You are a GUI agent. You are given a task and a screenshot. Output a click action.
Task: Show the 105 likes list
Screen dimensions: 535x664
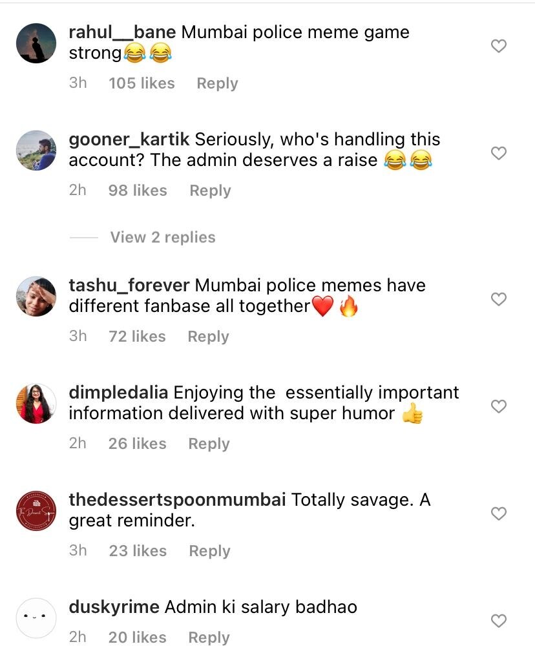pos(142,83)
